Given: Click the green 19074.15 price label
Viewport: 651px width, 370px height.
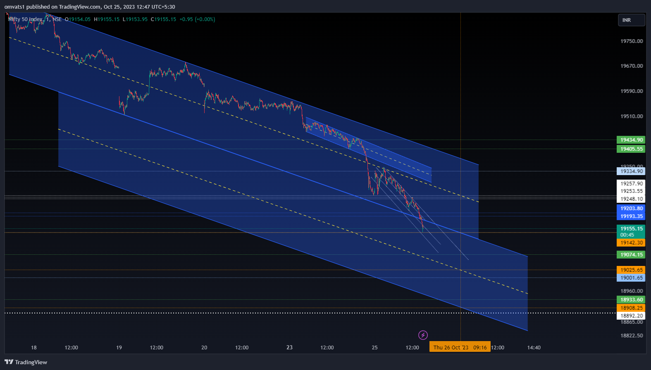Looking at the screenshot, I should pyautogui.click(x=631, y=255).
